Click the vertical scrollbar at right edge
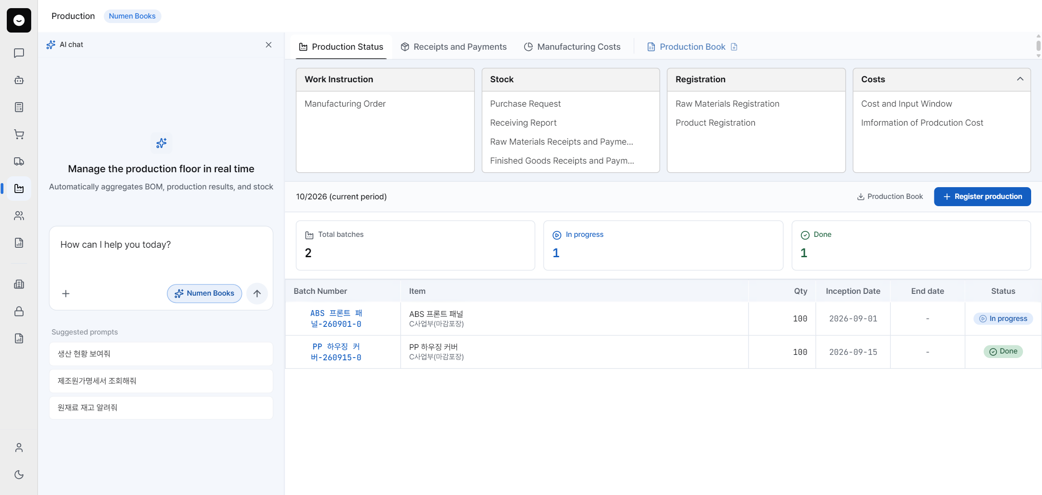The height and width of the screenshot is (495, 1042). point(1038,46)
